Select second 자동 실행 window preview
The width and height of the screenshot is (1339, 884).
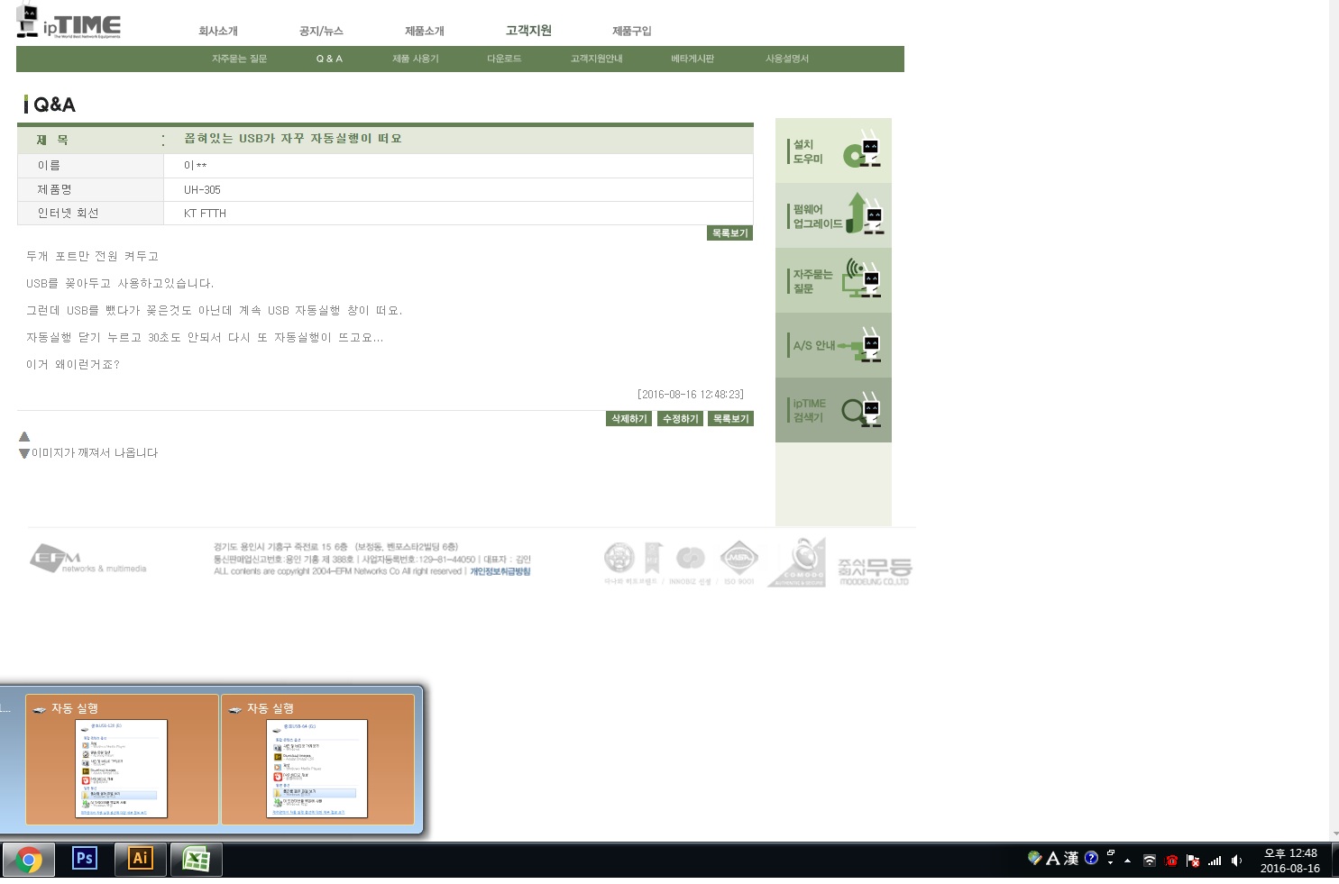[x=317, y=759]
